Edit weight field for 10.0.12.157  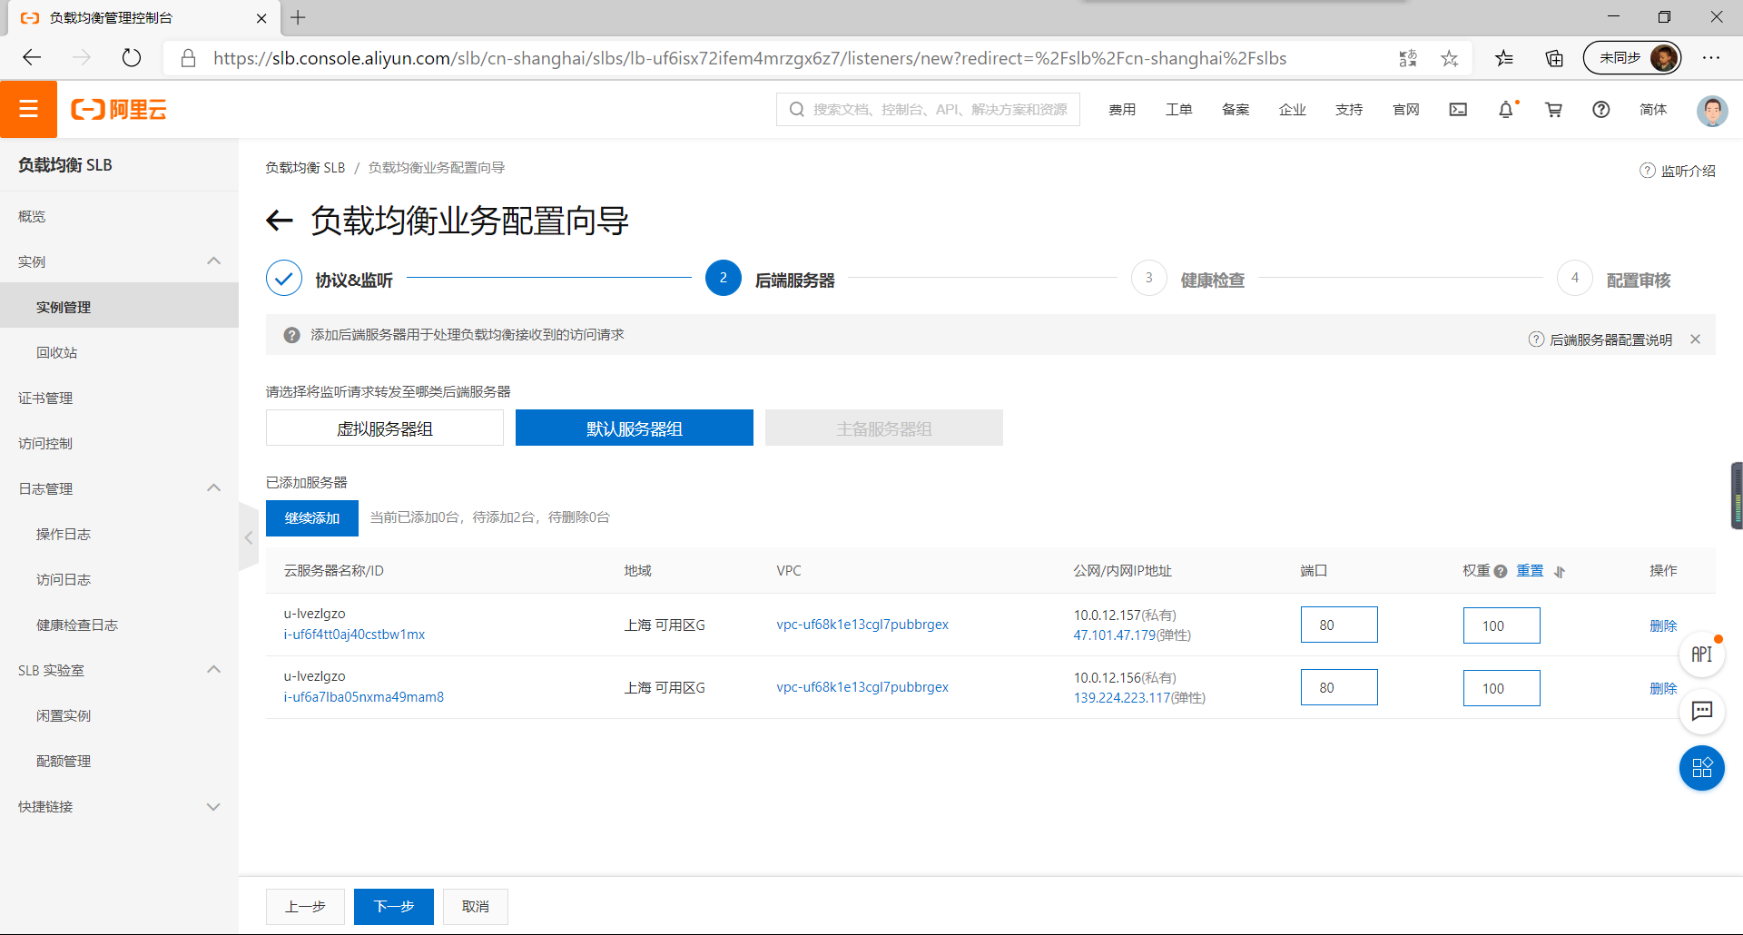tap(1502, 625)
